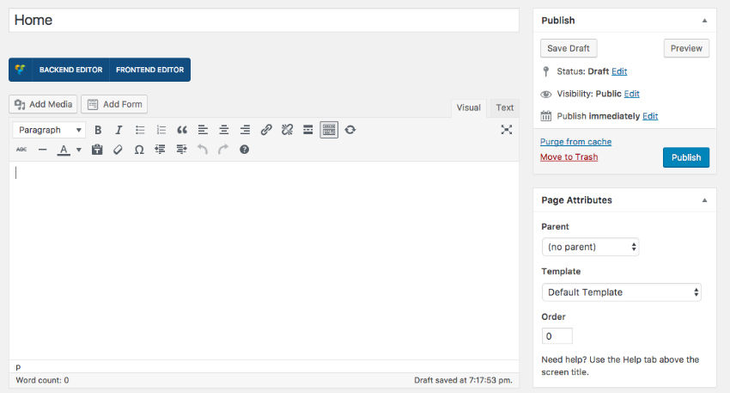Switch to the Visual editor tab

(468, 107)
